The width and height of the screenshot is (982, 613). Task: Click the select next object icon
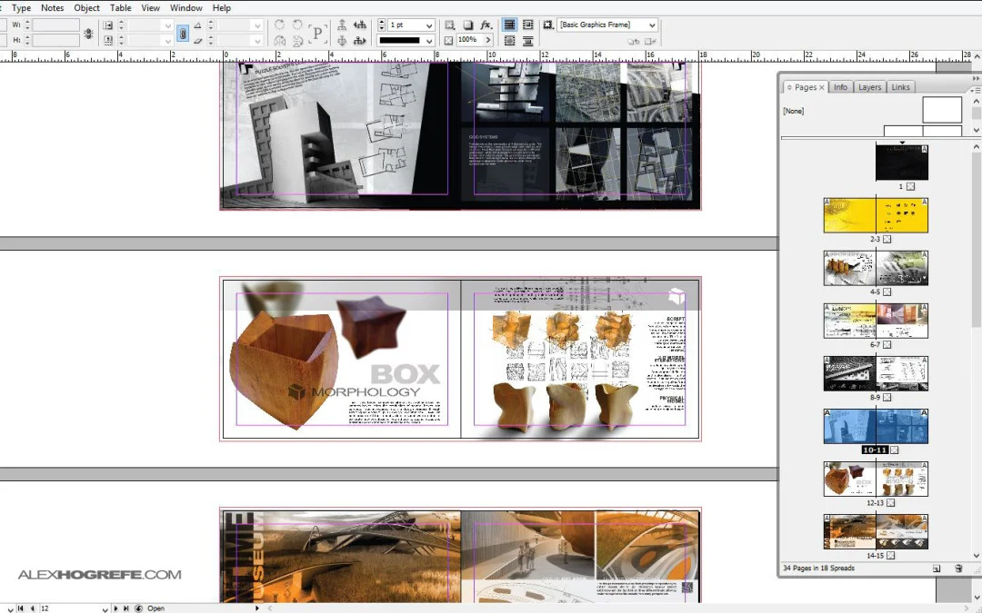[359, 41]
